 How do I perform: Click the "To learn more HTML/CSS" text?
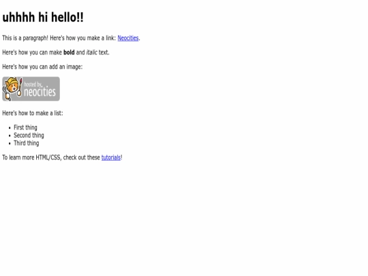point(31,157)
